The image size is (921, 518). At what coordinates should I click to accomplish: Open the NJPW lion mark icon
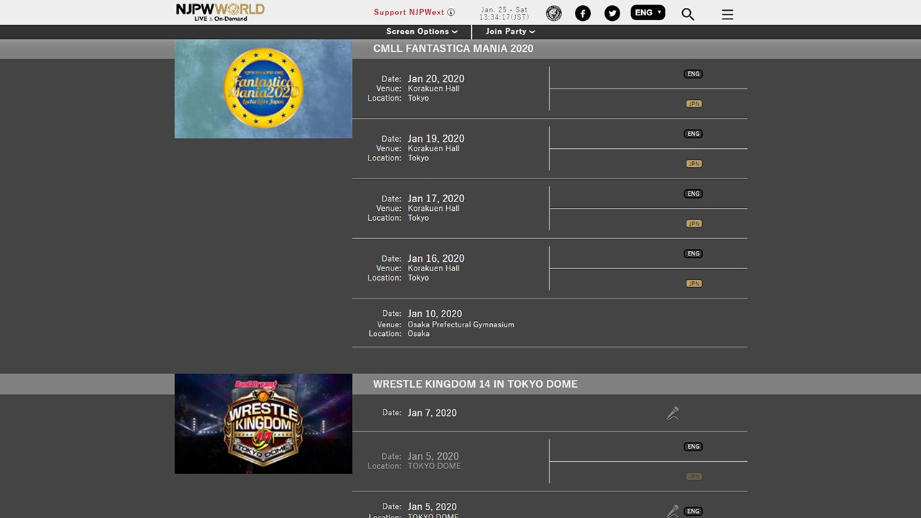[554, 13]
